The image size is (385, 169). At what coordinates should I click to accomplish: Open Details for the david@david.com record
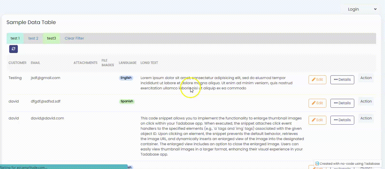[342, 120]
